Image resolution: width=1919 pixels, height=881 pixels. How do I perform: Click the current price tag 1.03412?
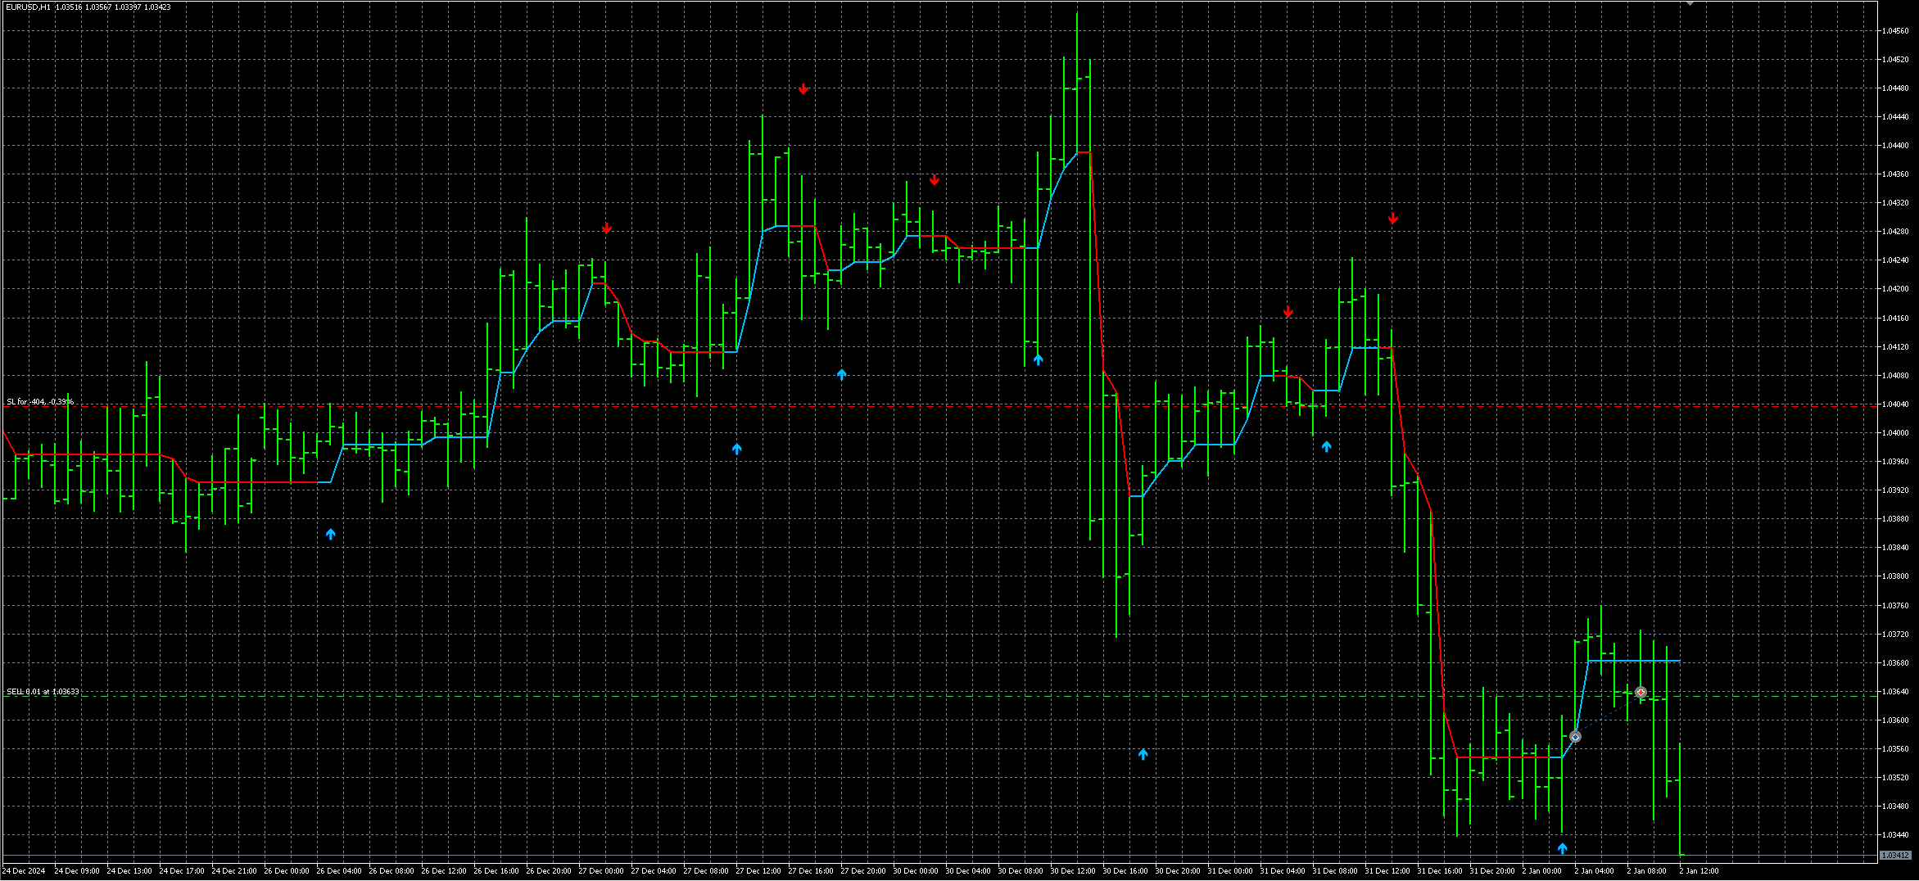click(1895, 856)
